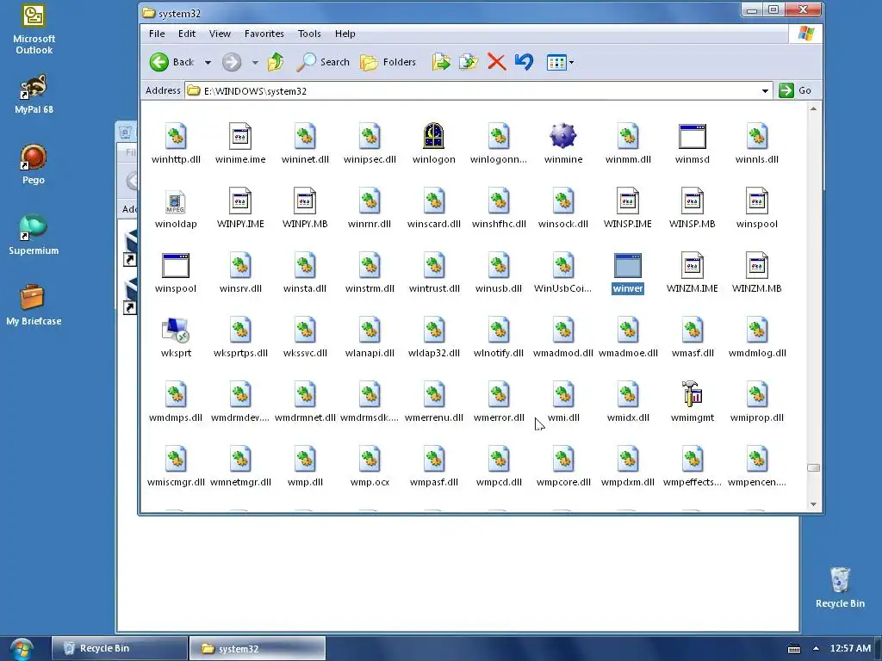Click the Start orb button

tap(22, 649)
